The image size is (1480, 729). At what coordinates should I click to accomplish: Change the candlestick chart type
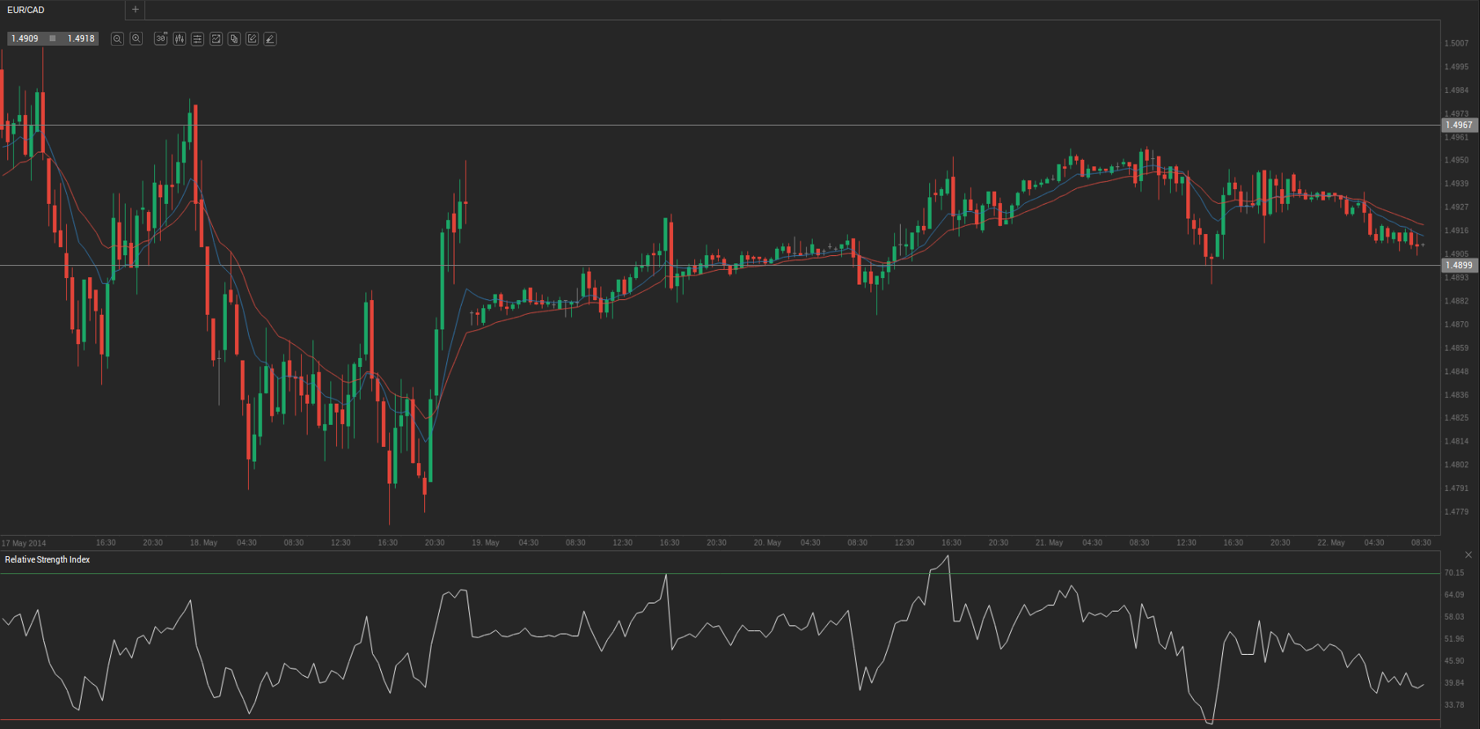coord(179,38)
